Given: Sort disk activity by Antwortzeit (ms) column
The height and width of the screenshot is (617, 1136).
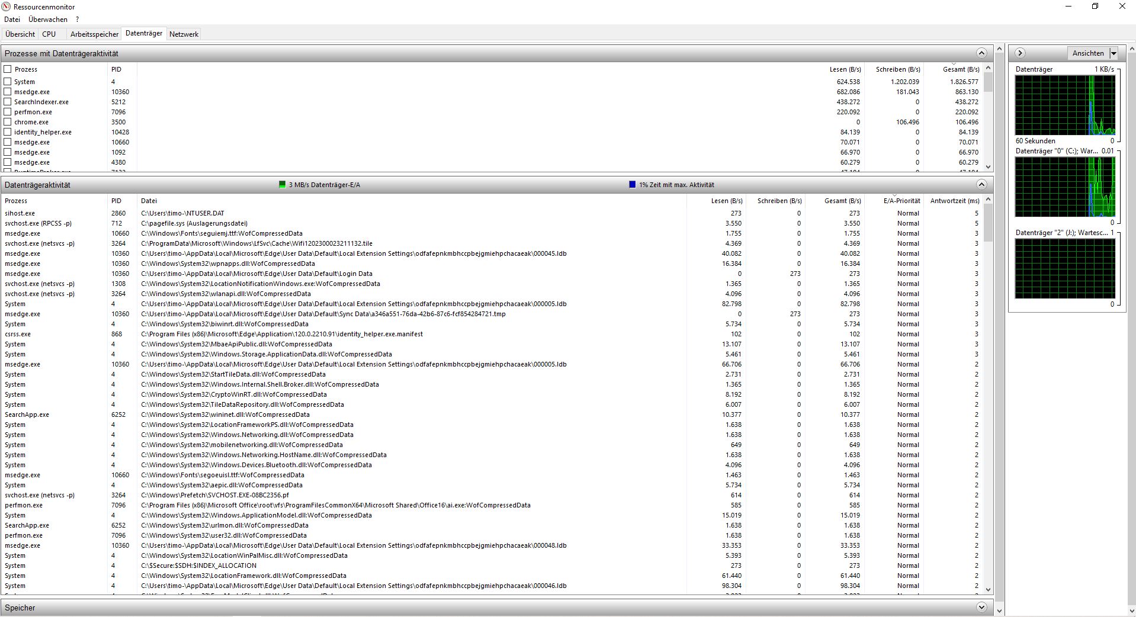Looking at the screenshot, I should pyautogui.click(x=954, y=201).
